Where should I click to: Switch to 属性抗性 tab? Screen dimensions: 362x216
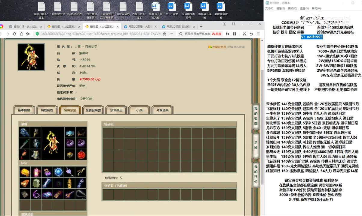click(x=47, y=110)
